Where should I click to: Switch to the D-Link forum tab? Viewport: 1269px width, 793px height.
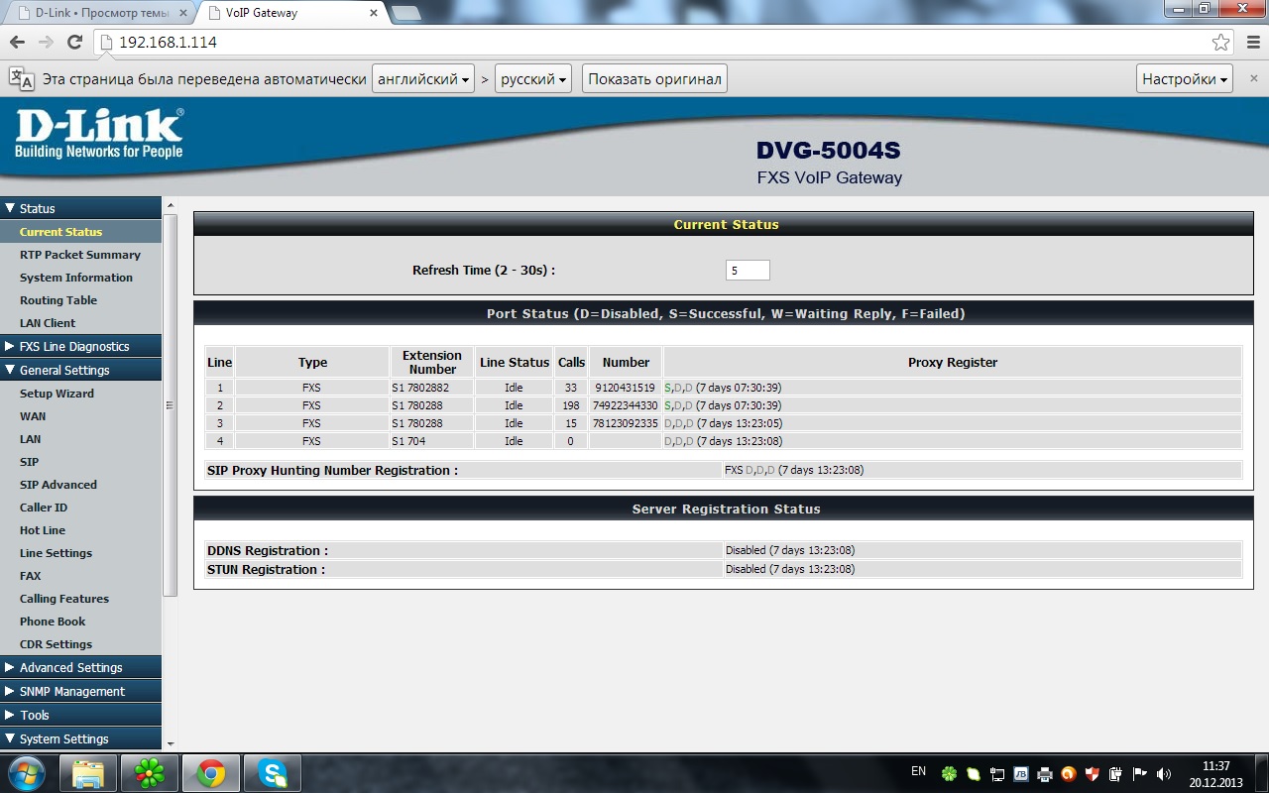[x=96, y=14]
